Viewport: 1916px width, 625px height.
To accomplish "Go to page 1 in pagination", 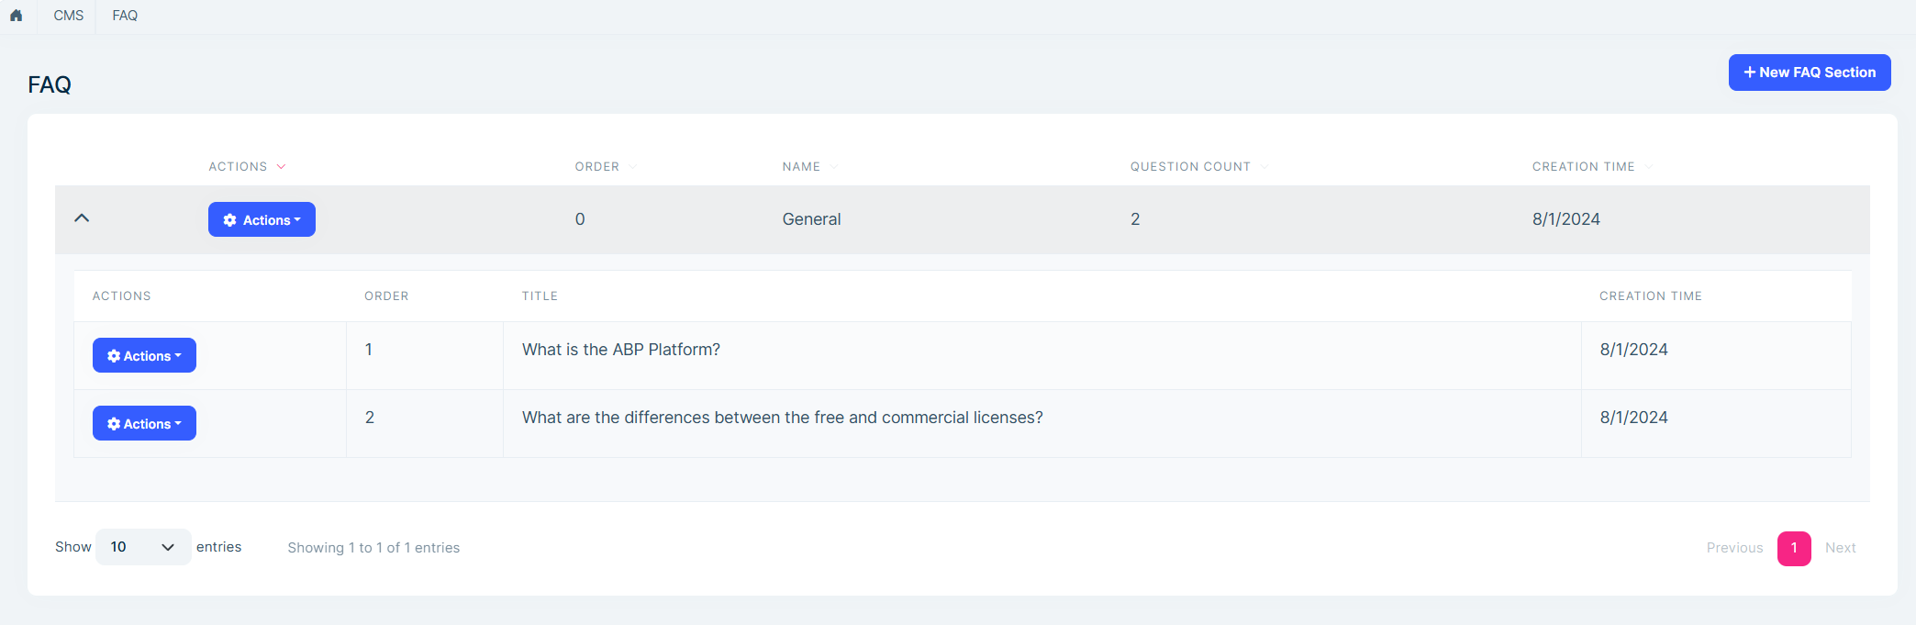I will (1793, 548).
